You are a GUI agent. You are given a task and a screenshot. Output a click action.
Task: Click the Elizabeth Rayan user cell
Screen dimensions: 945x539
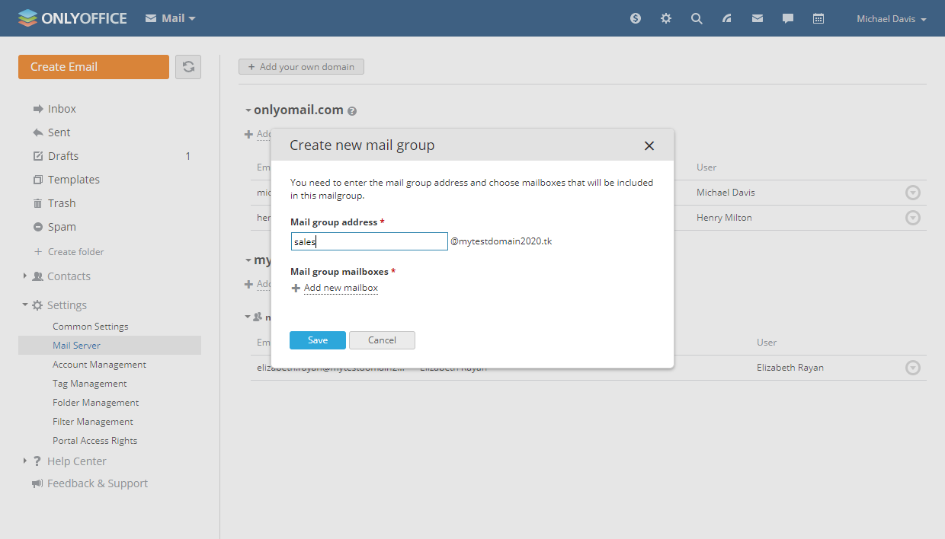click(x=790, y=368)
